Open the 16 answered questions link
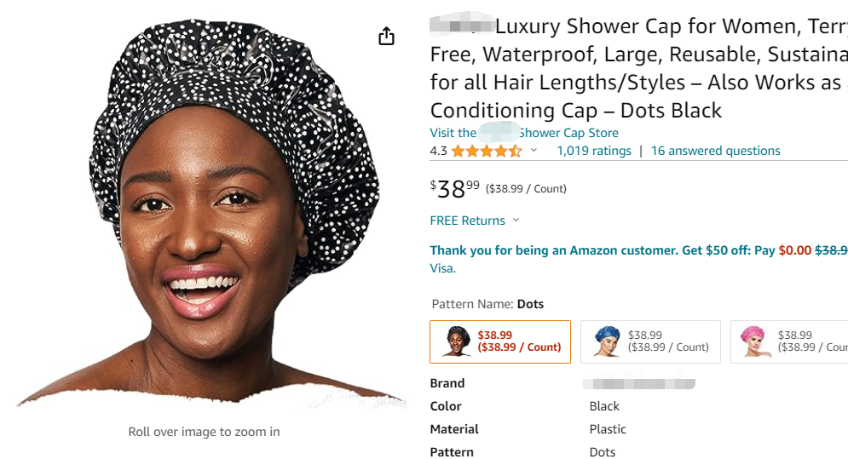 (715, 151)
